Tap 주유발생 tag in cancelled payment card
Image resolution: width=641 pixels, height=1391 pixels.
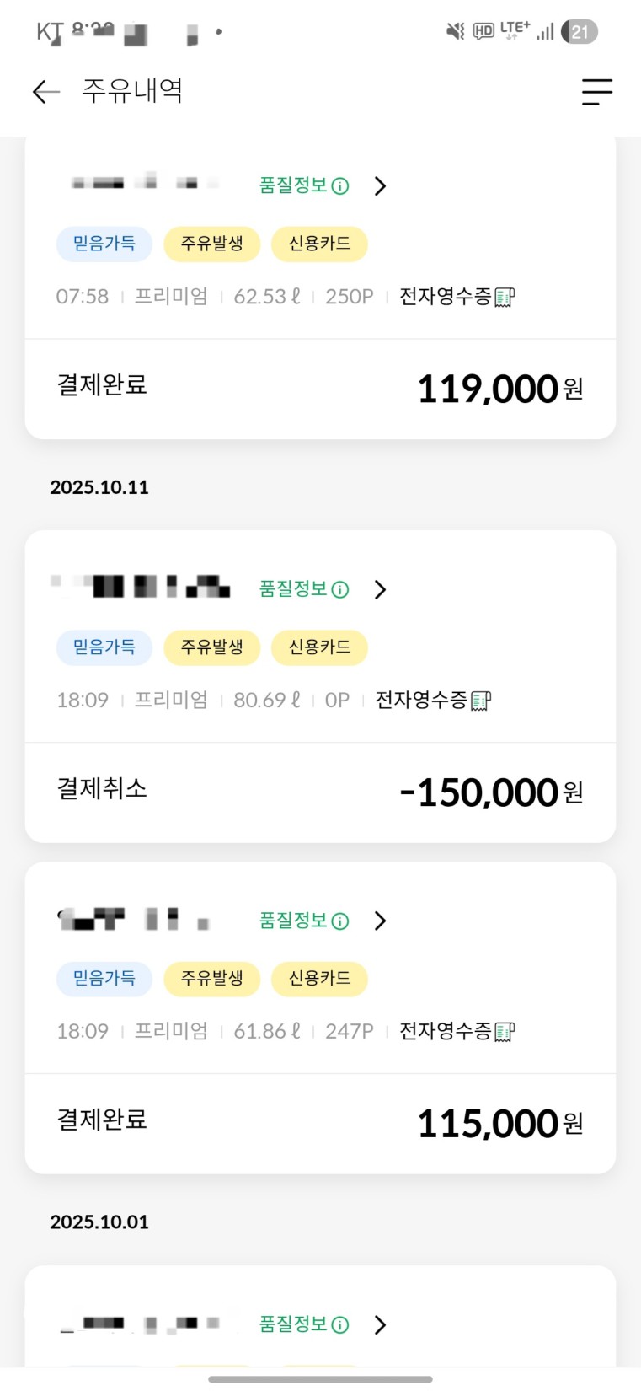click(x=211, y=647)
